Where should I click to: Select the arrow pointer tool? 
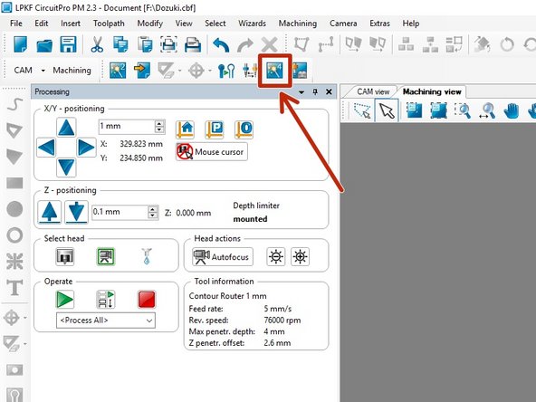(x=387, y=110)
